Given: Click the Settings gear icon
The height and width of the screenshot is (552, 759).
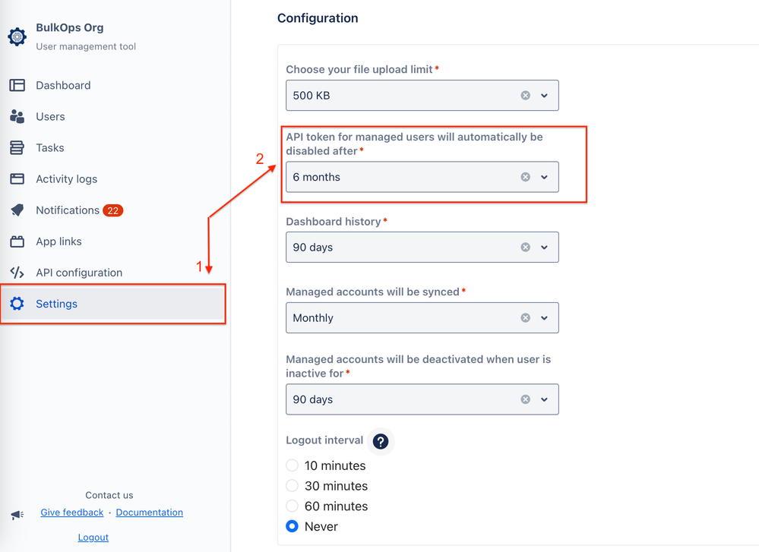Looking at the screenshot, I should point(17,303).
